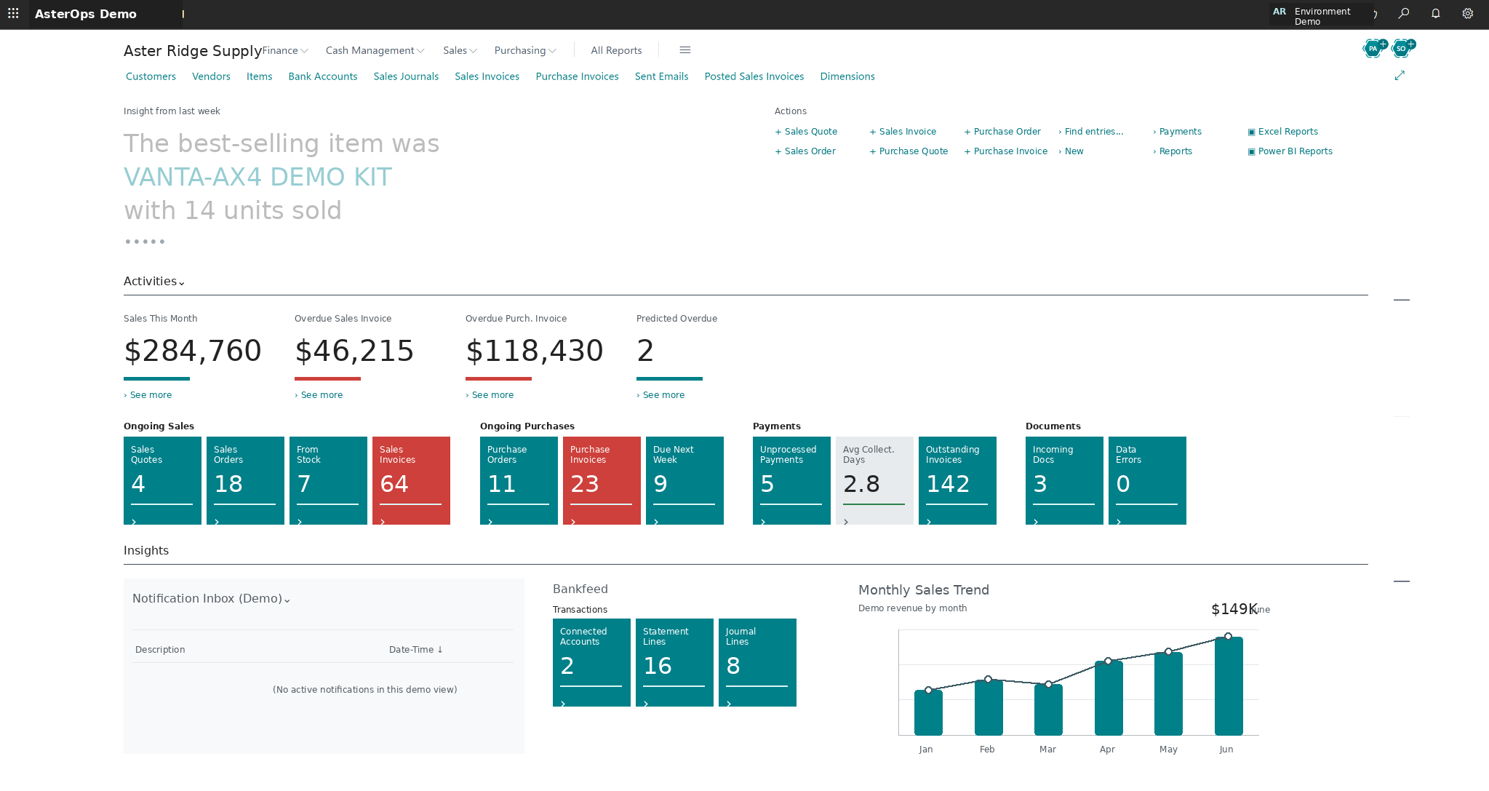Open the Avg Collect. Days tile
Viewport: 1489px width, 791px height.
[874, 480]
